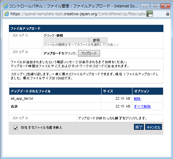173x159 pixels.
Task: Click the アップロード button
Action: pos(89,53)
